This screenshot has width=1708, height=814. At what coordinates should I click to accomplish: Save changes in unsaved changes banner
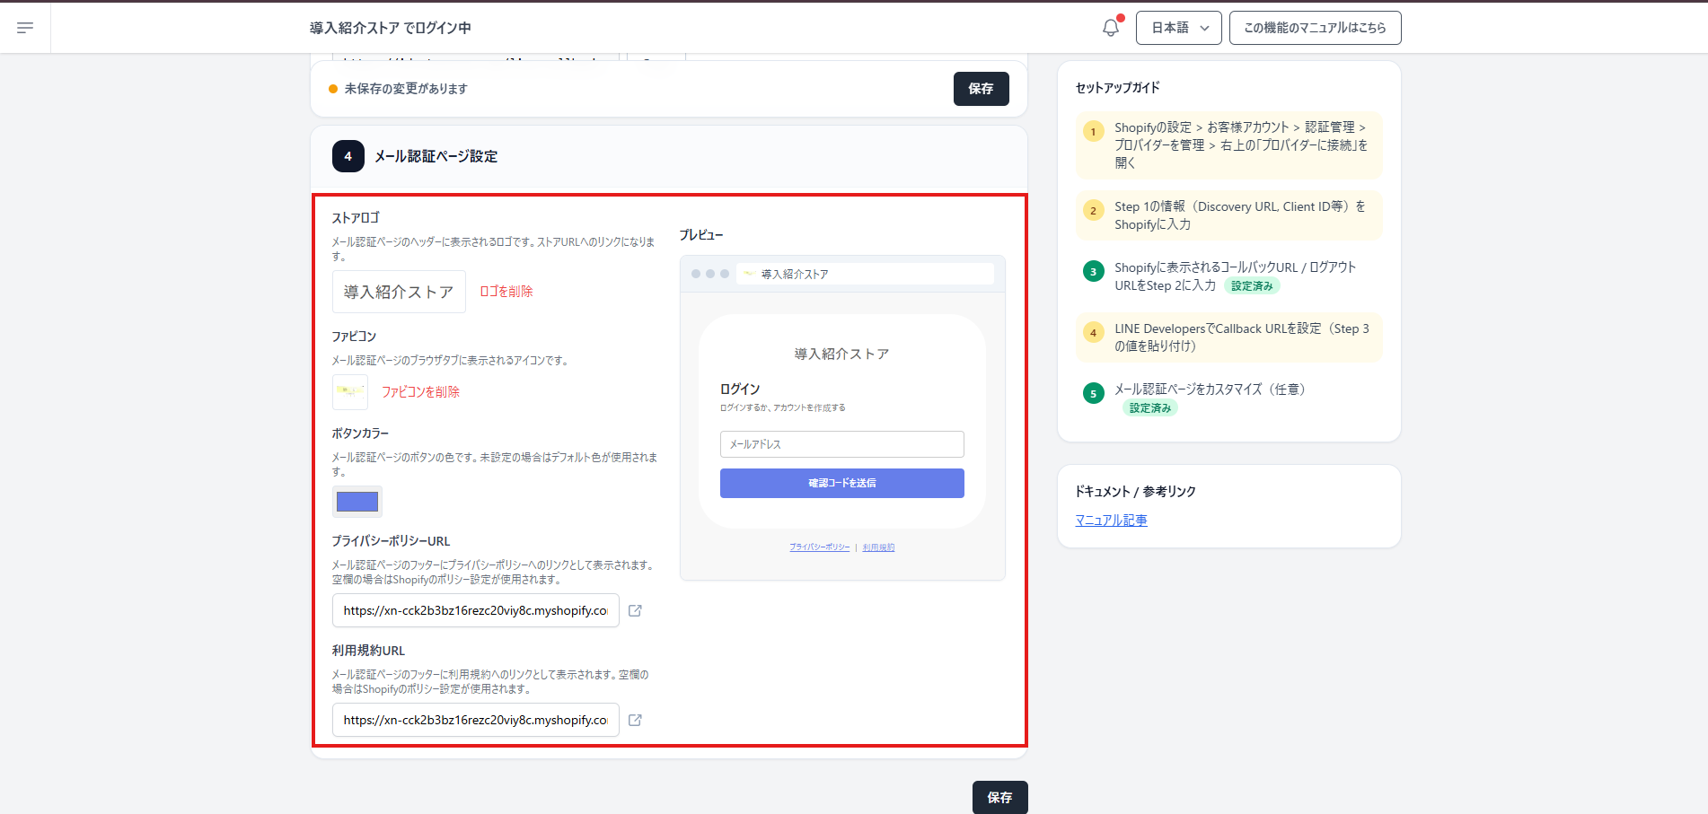pos(981,89)
